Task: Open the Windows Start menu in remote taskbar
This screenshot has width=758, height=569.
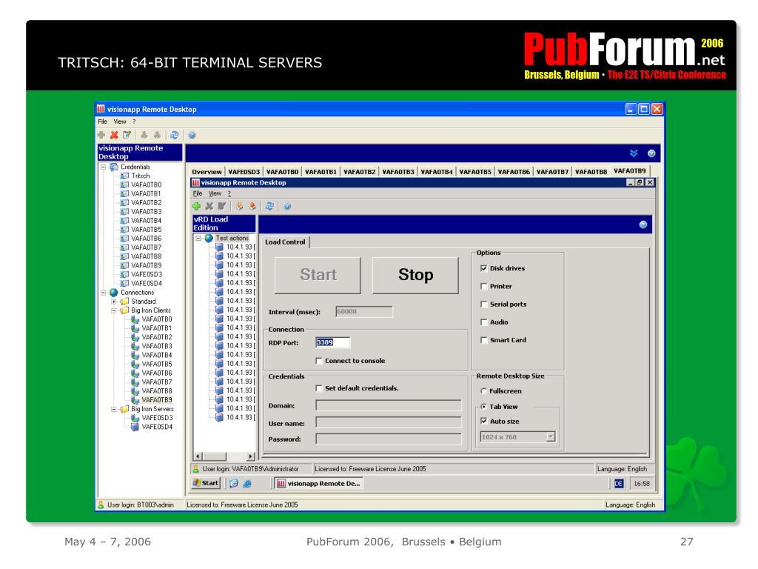Action: (x=207, y=483)
